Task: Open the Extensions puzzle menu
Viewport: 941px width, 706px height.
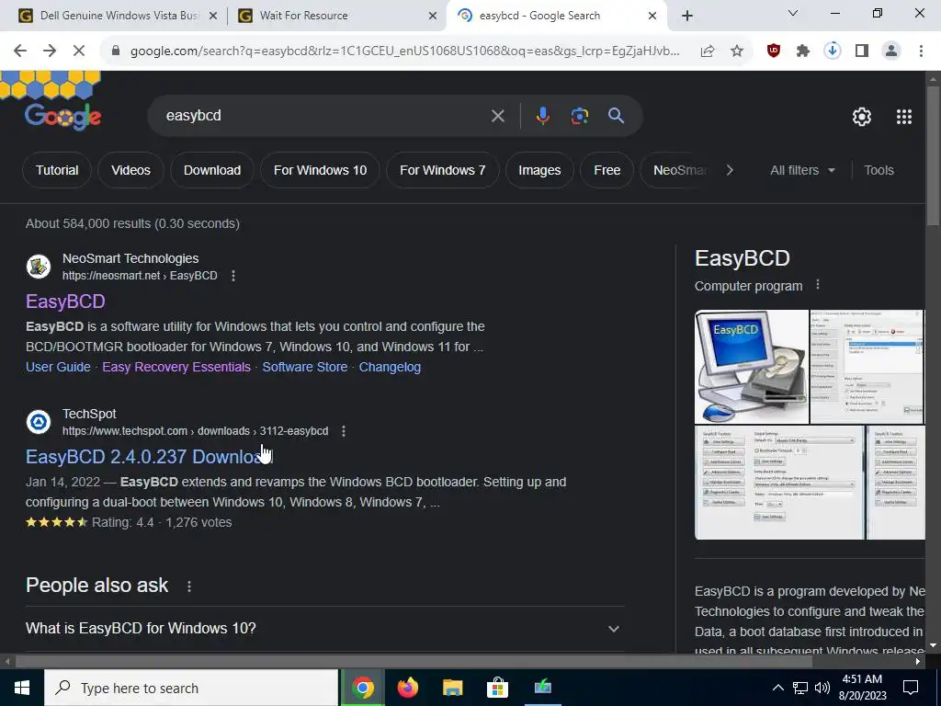Action: (x=803, y=51)
